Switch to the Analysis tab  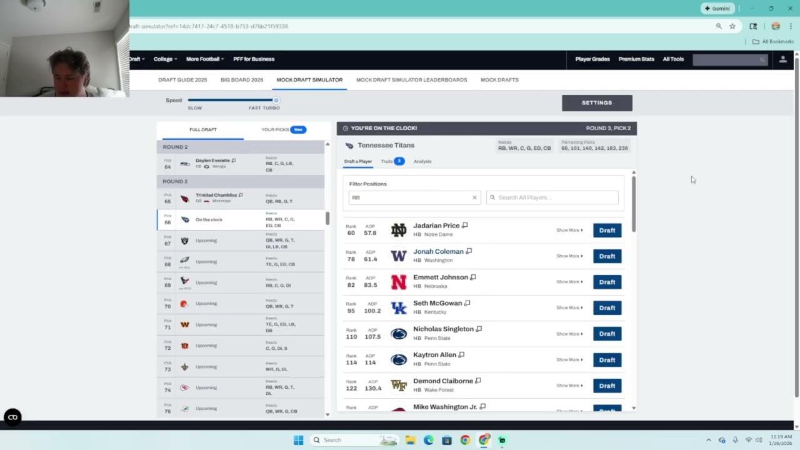point(422,161)
